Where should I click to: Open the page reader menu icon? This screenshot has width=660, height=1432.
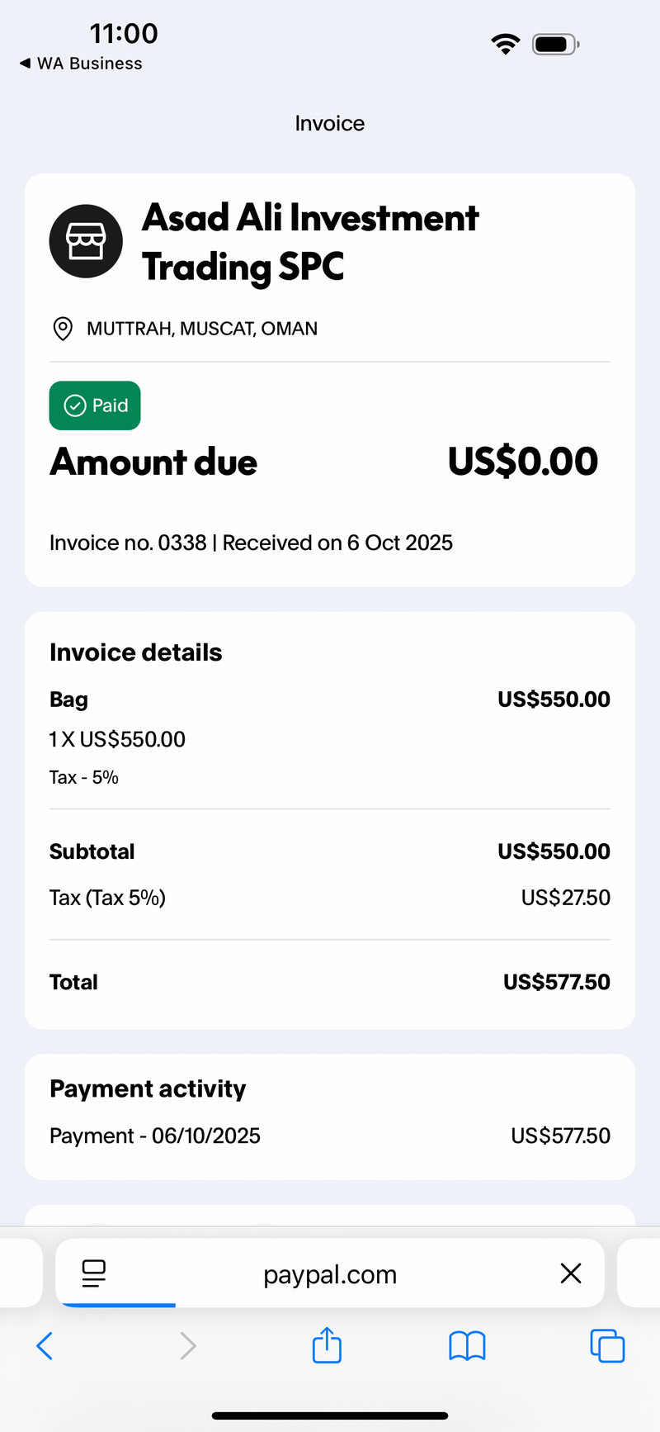(x=94, y=1273)
